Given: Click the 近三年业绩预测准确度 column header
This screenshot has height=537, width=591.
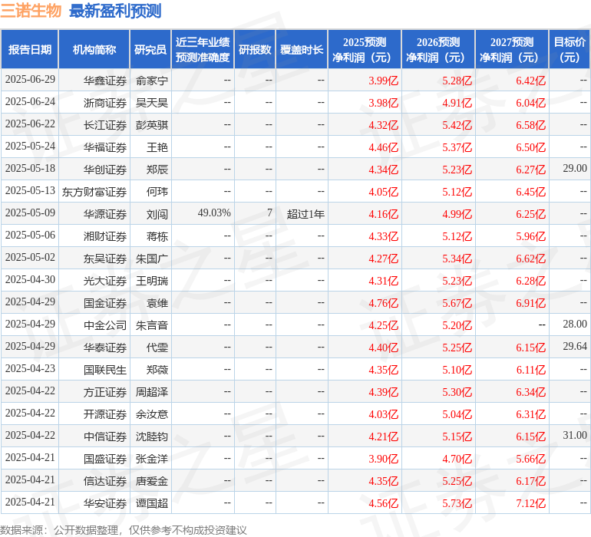Looking at the screenshot, I should [203, 50].
